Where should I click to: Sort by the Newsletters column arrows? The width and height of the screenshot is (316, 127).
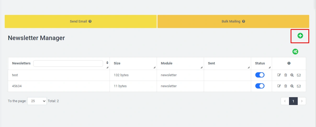[x=107, y=63]
